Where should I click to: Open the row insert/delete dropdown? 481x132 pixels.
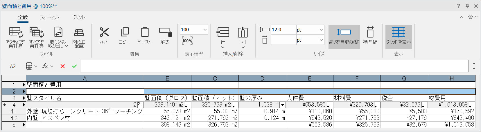[223, 47]
